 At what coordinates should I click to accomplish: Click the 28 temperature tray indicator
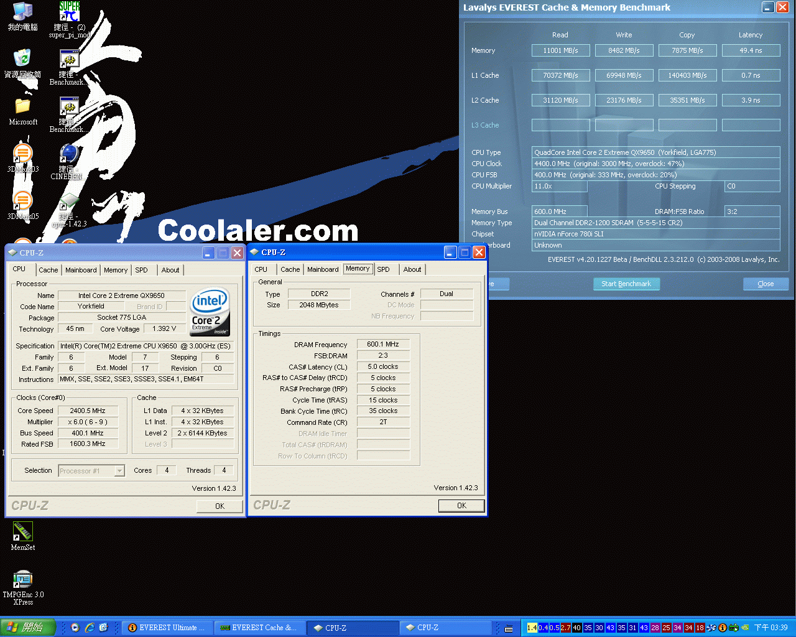point(655,628)
